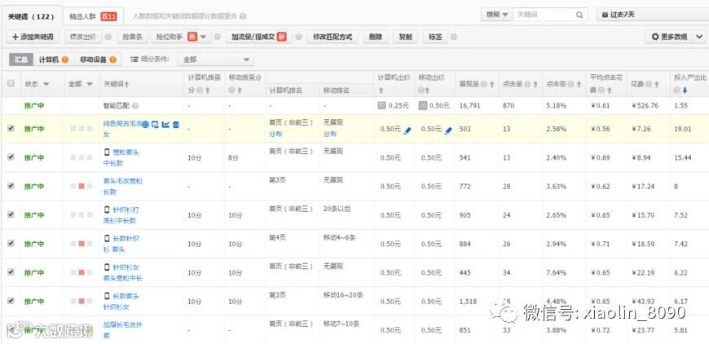Open the trend chart icon for 纯色复古毛衣女
Screen dimensions: 709x344
165,124
